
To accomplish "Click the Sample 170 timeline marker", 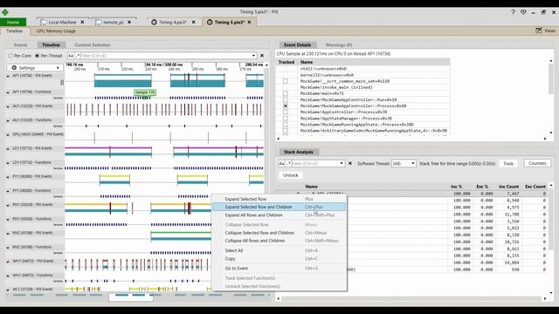I will click(x=145, y=92).
